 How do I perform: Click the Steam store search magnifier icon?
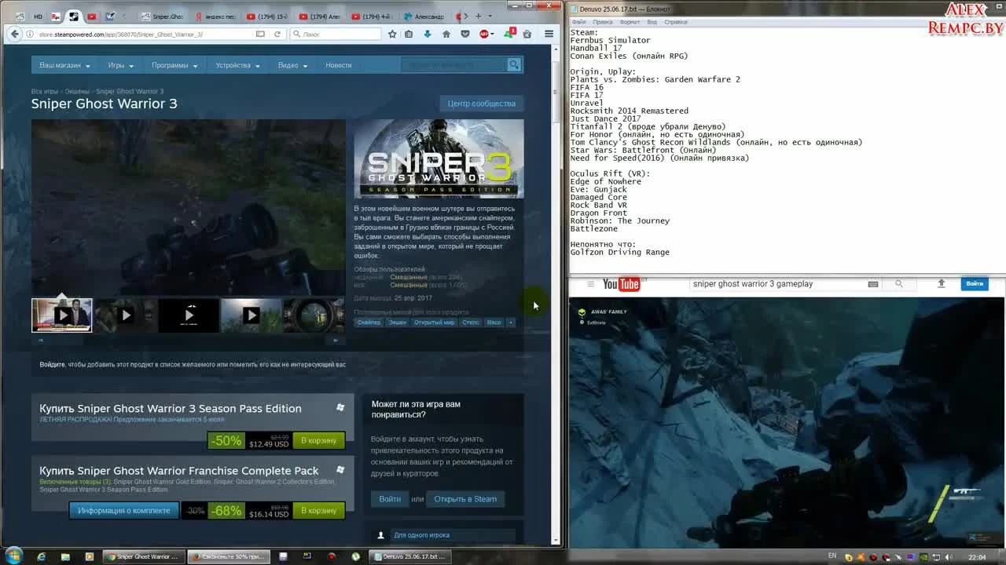pyautogui.click(x=513, y=64)
